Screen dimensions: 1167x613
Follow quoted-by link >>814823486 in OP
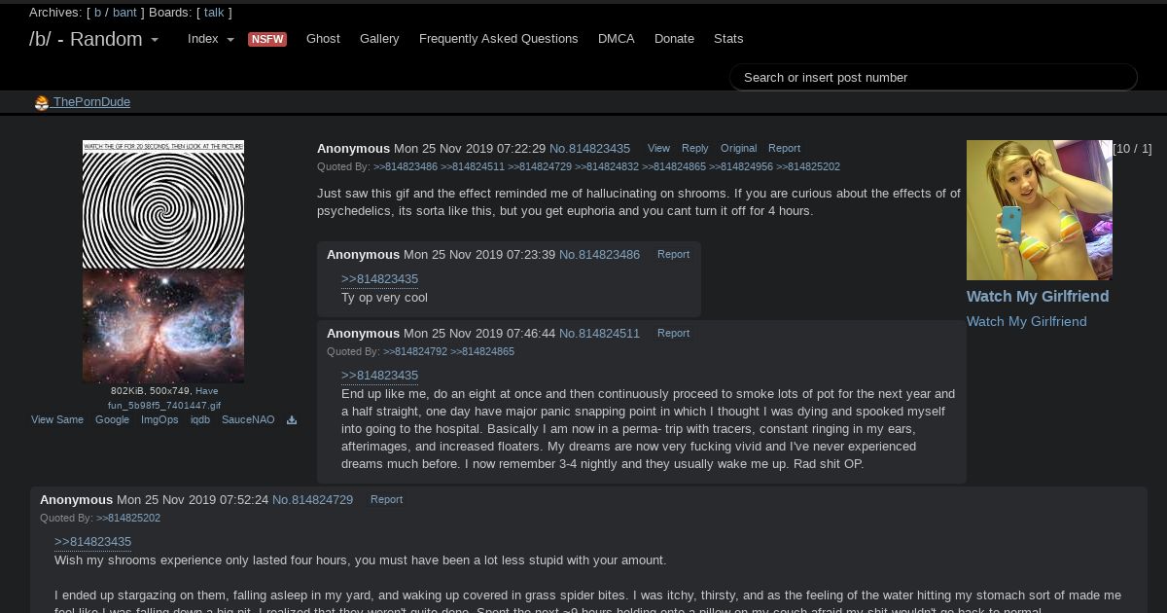point(406,167)
